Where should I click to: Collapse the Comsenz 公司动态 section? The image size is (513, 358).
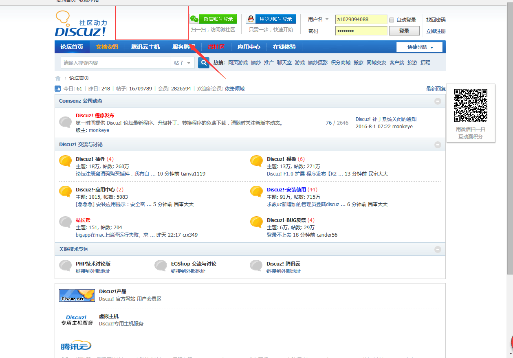click(438, 101)
